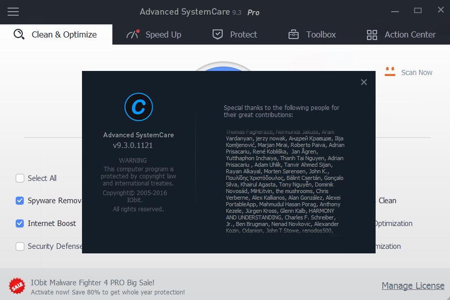Switch to the Action Center tab
Screen dimensions: 450x300
pos(410,34)
